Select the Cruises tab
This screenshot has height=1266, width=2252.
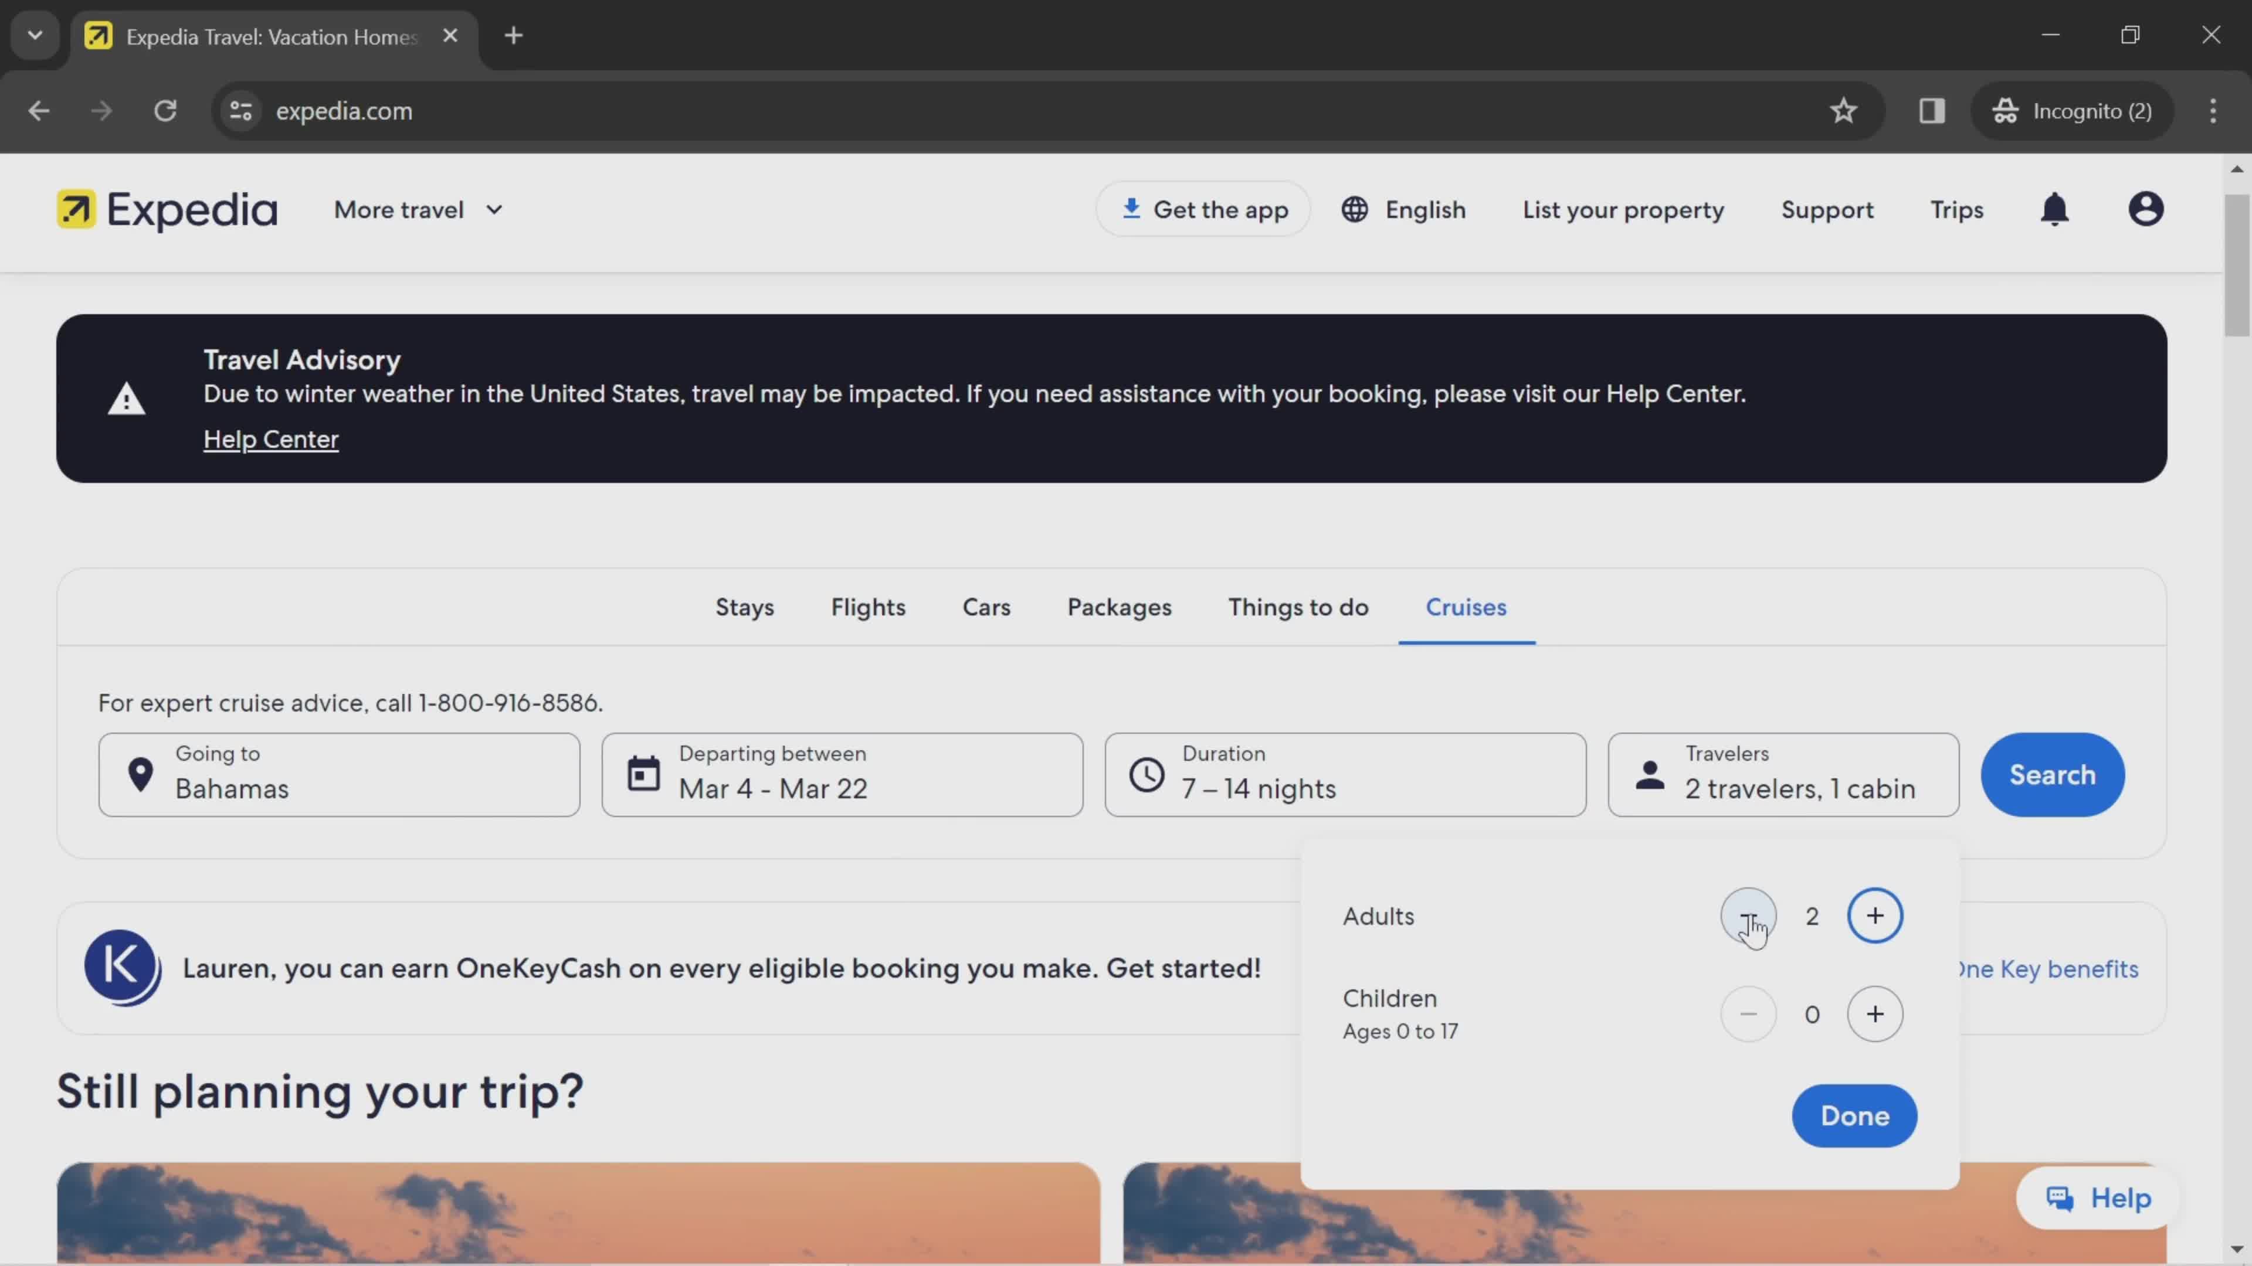pos(1466,607)
